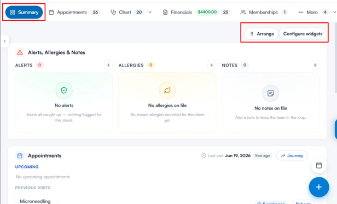Expand the Chart tab dropdown arrow

(150, 12)
